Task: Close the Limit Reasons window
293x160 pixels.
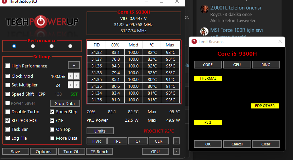Action: 280,41
